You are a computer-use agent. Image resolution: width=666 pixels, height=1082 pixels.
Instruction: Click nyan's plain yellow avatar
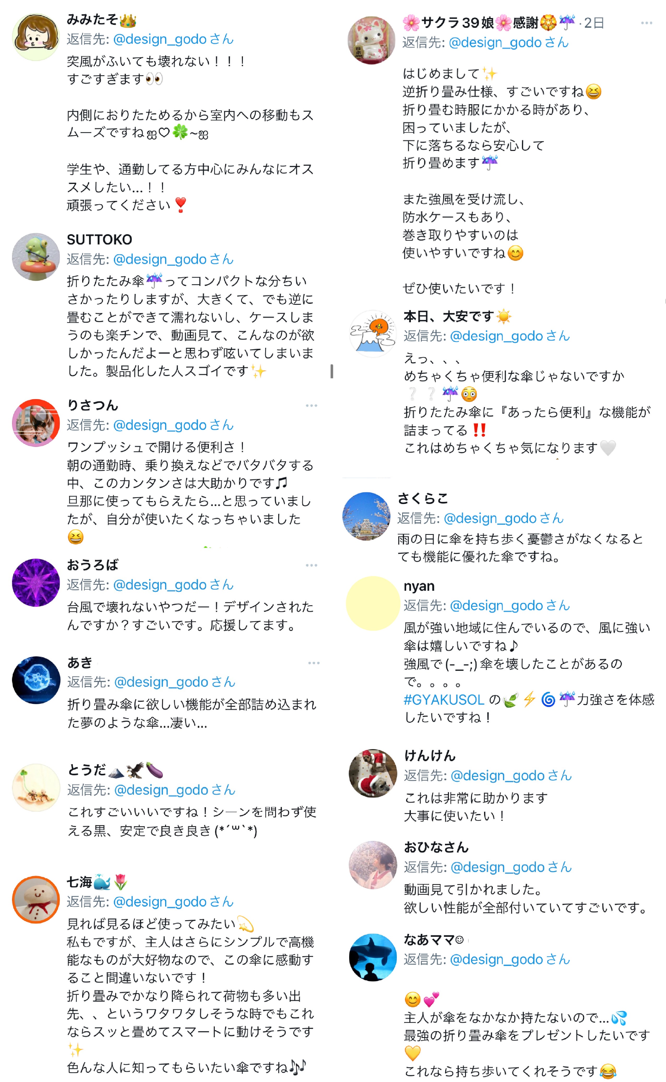[373, 603]
